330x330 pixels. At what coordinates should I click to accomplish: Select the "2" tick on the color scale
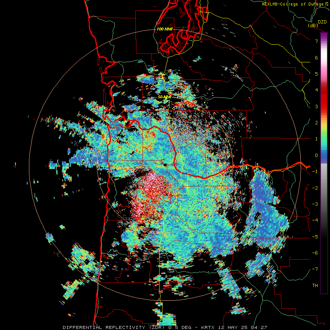click(x=316, y=123)
